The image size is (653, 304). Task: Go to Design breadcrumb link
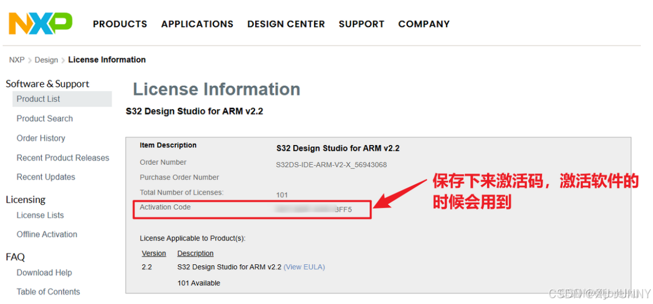[46, 60]
